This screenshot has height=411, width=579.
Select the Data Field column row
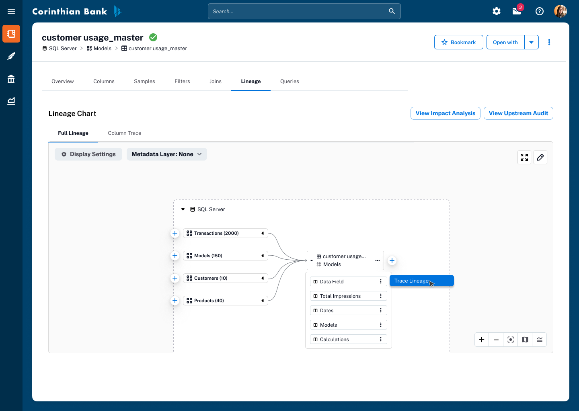(349, 281)
